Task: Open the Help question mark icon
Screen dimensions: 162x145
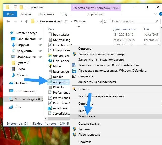Action: (x=161, y=14)
